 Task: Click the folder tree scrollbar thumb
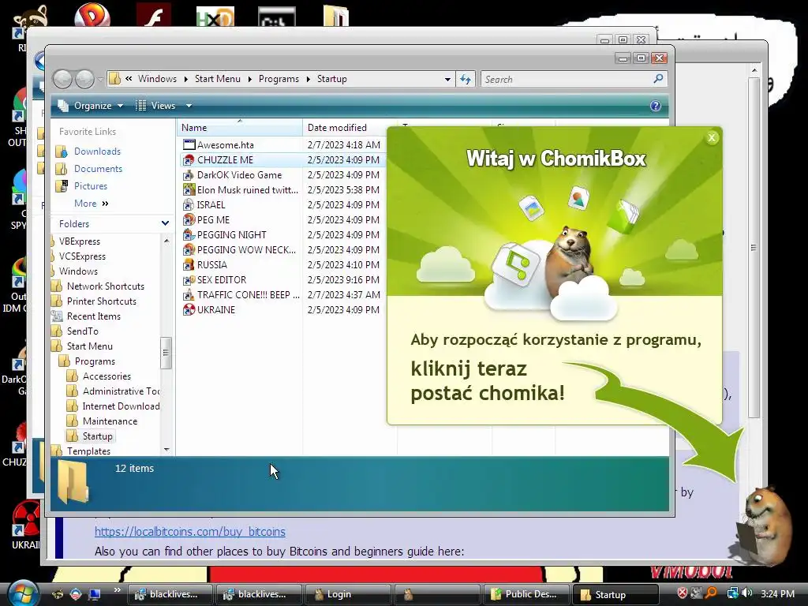click(x=166, y=353)
